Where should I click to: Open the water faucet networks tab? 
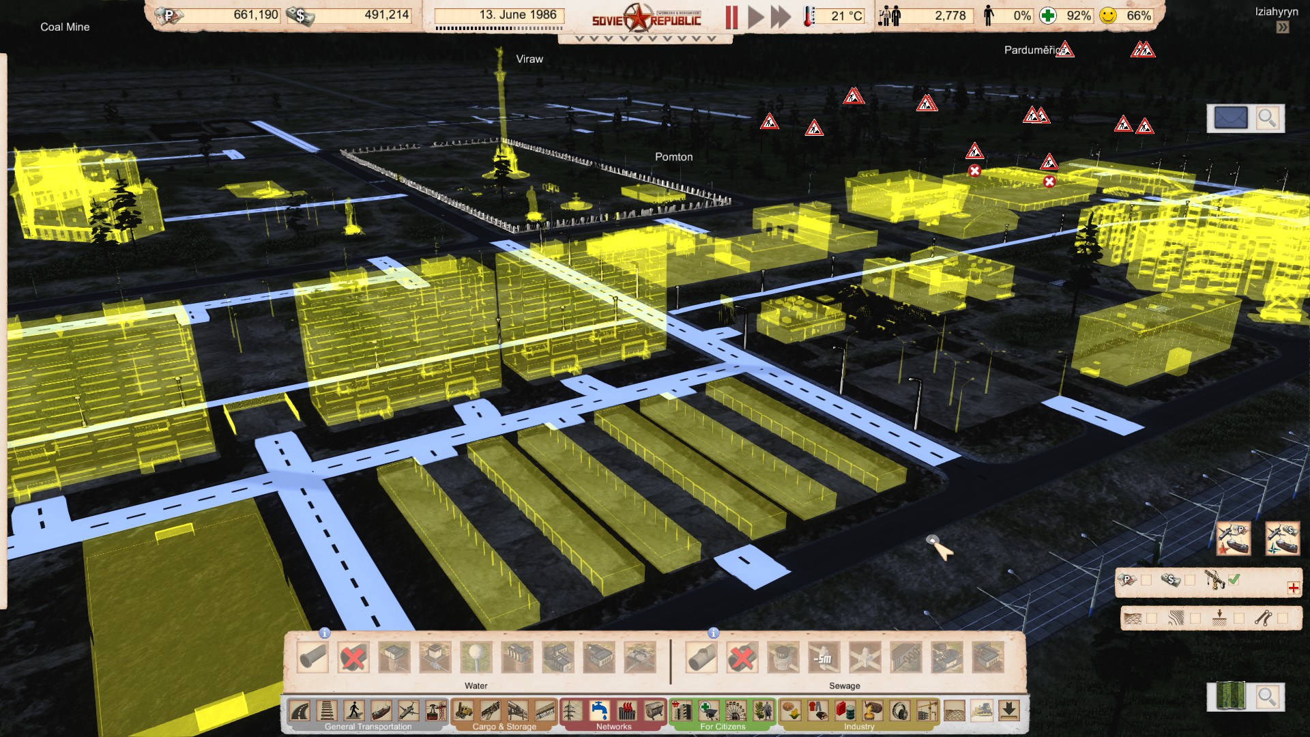point(599,711)
